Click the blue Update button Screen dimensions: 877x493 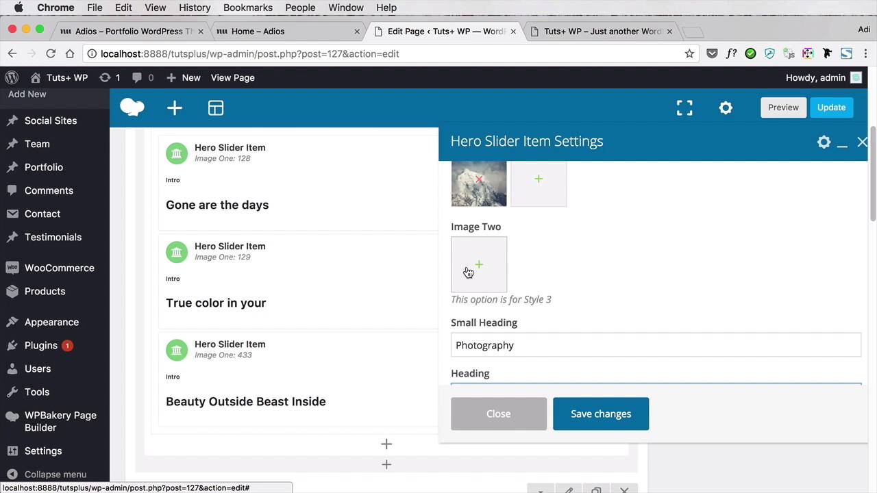tap(831, 108)
